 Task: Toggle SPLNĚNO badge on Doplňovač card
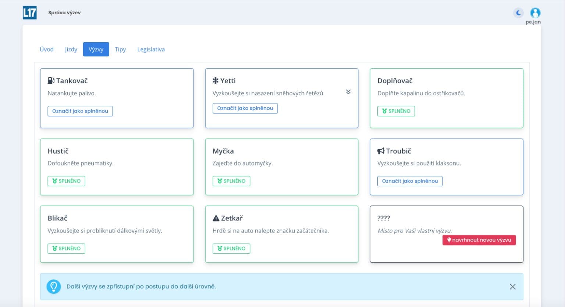click(x=396, y=111)
